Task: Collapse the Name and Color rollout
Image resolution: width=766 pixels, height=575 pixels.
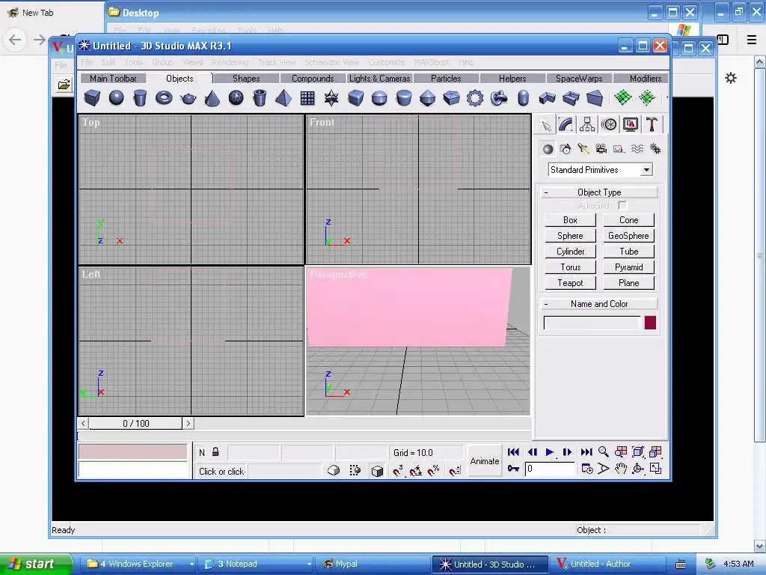Action: point(599,304)
